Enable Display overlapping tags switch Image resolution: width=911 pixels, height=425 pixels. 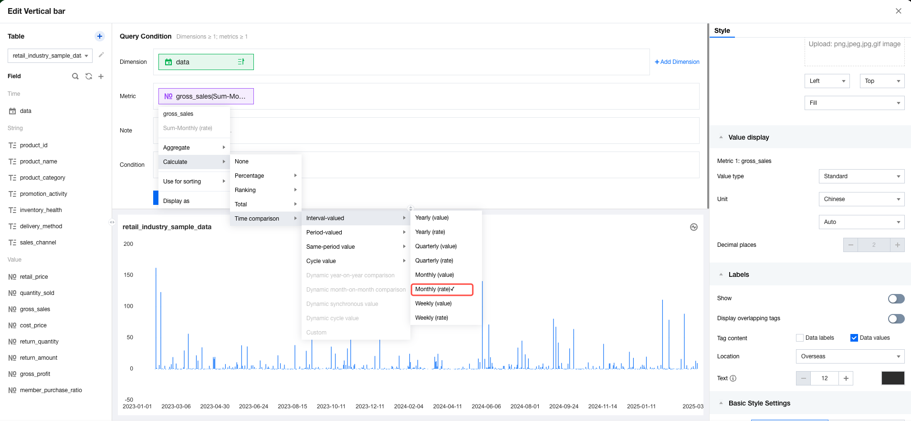click(896, 319)
